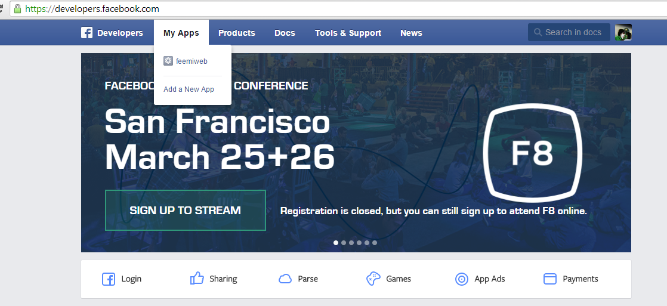Select the sixth carousel dot
The width and height of the screenshot is (667, 306).
coord(374,243)
